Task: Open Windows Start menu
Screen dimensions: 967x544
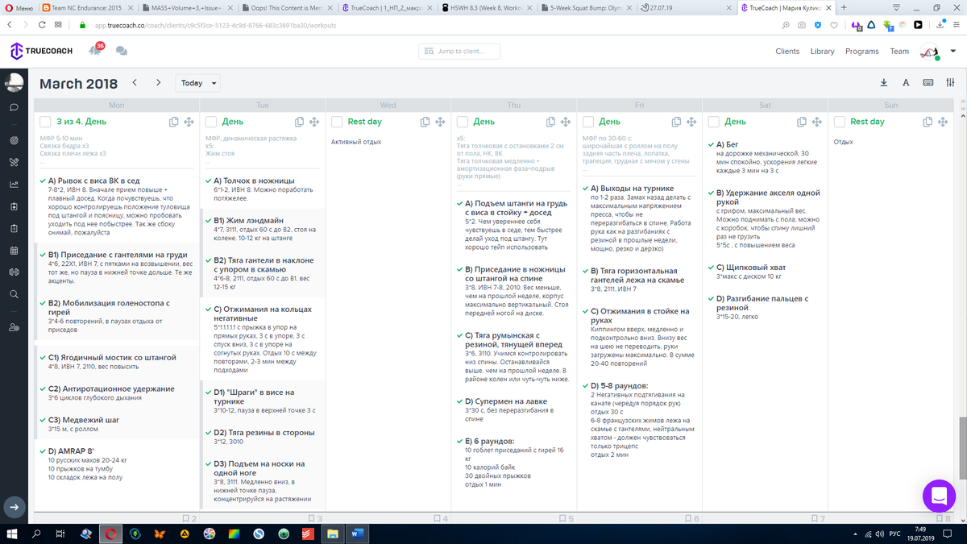Action: pyautogui.click(x=13, y=534)
